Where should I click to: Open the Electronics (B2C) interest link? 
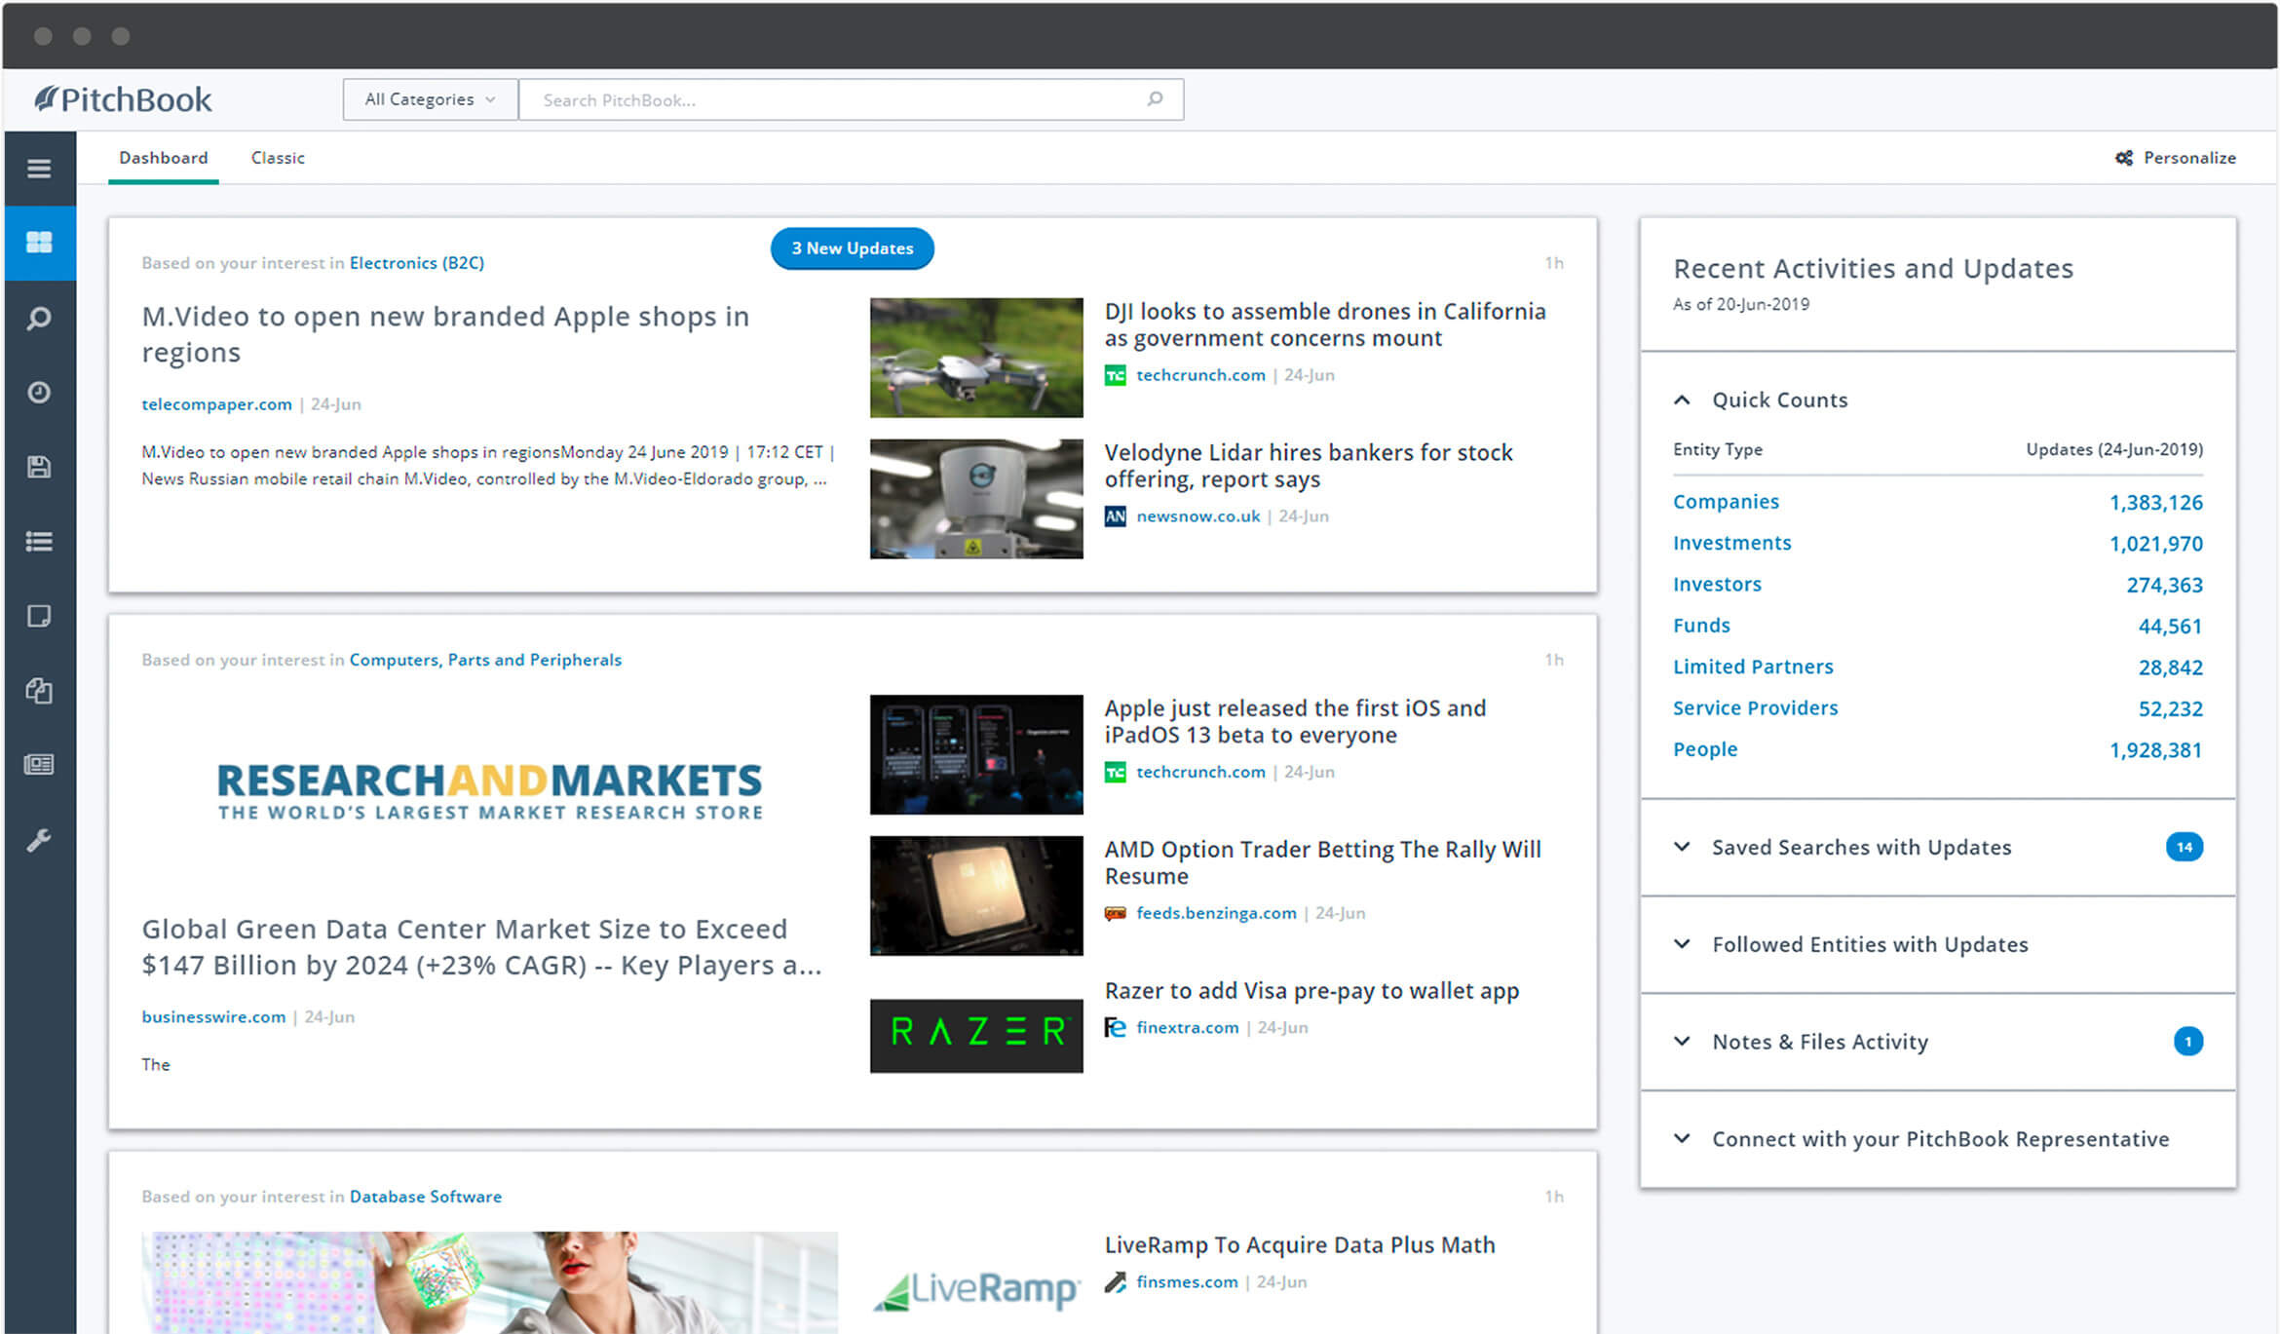pyautogui.click(x=417, y=263)
